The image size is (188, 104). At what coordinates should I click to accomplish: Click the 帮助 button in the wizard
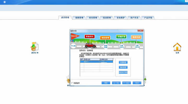pos(106,83)
